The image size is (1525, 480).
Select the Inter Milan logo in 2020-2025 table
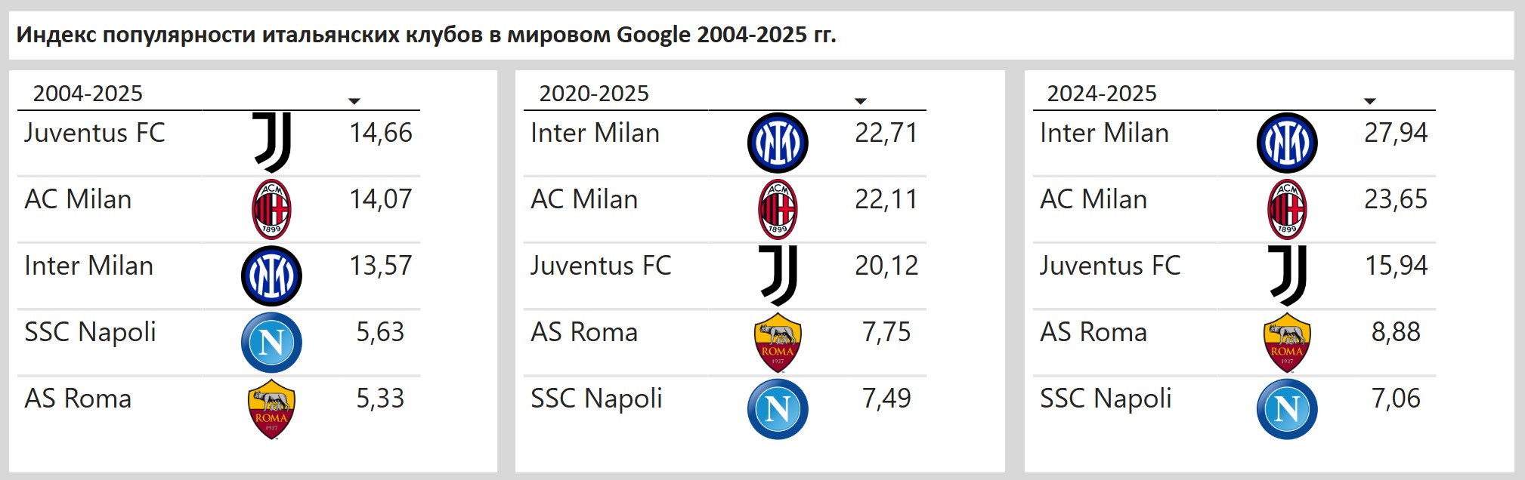pyautogui.click(x=778, y=143)
